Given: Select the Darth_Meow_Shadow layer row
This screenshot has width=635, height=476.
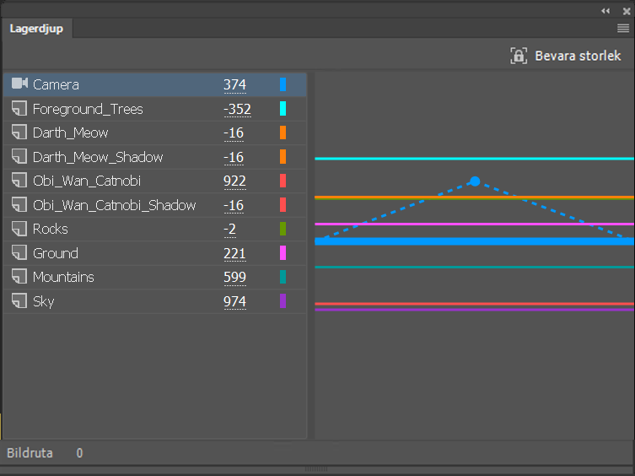Looking at the screenshot, I should (98, 157).
